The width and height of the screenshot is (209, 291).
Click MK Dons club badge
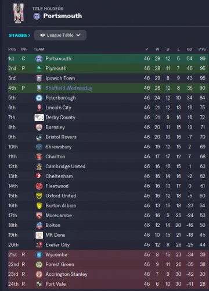[39, 235]
